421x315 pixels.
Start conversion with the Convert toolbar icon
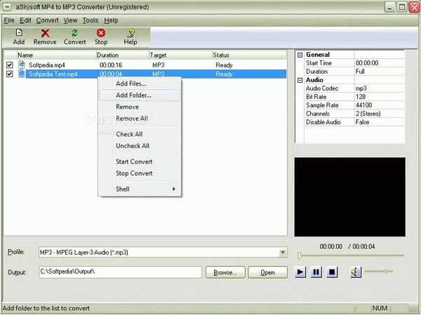[x=74, y=33]
